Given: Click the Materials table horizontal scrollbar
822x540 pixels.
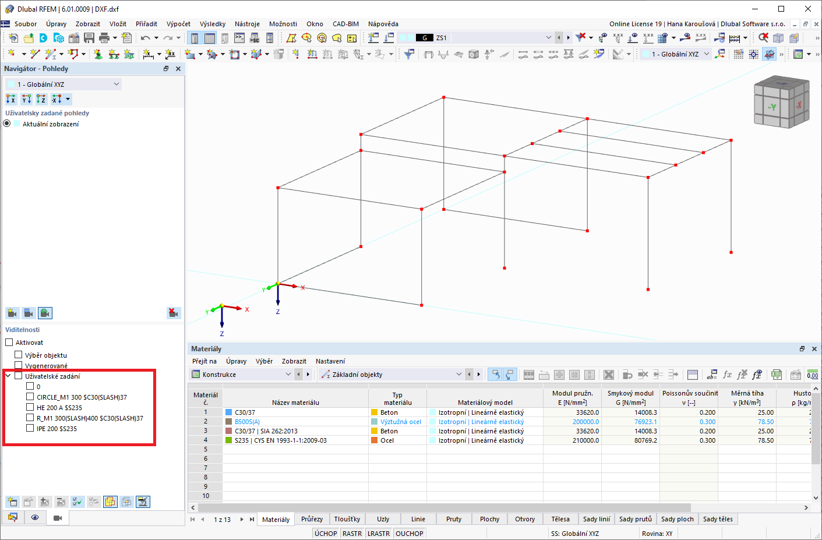Looking at the screenshot, I should click(x=444, y=507).
